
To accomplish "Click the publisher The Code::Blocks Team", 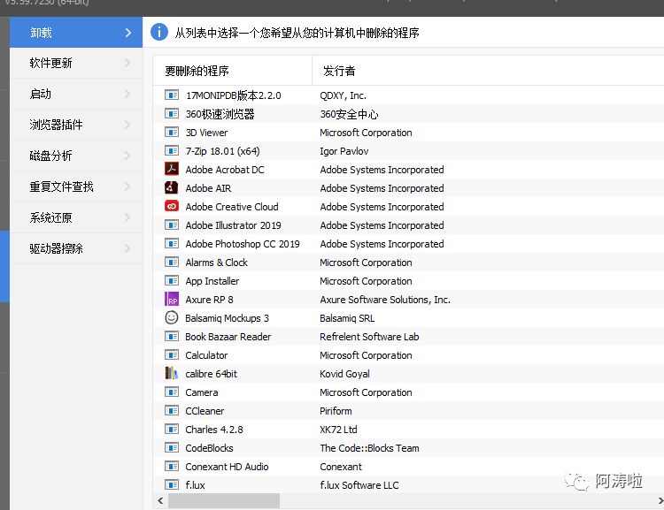I will tap(370, 448).
